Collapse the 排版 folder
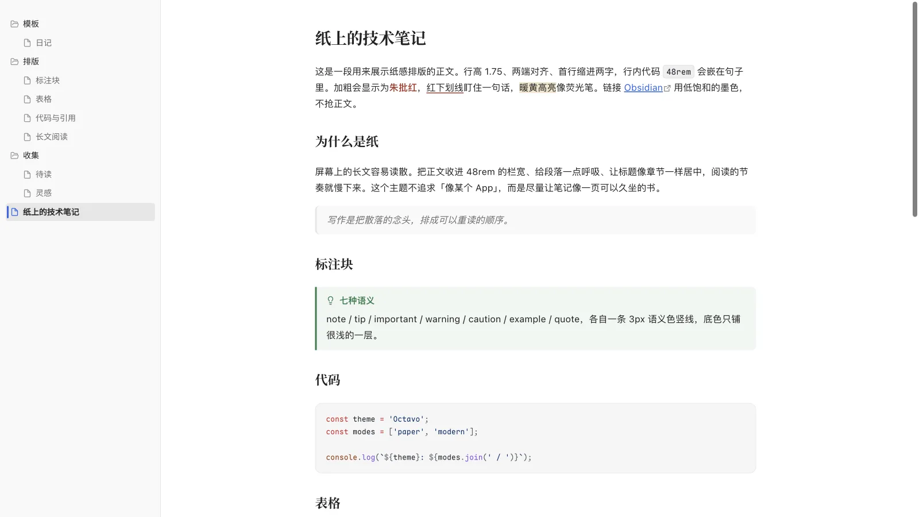Viewport: 919px width, 517px height. (x=80, y=61)
